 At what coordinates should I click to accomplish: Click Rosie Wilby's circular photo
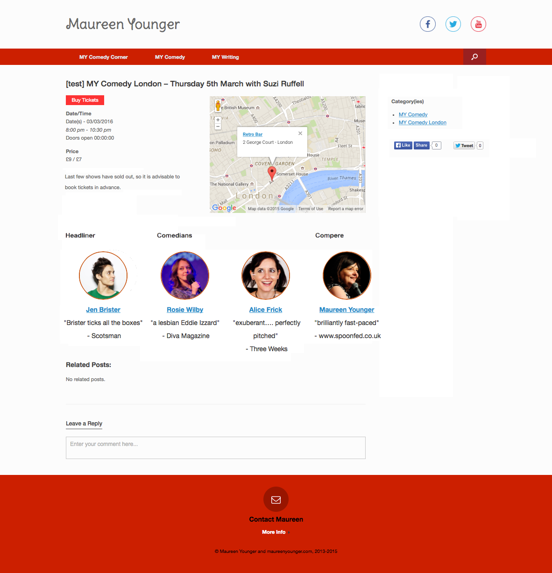pos(185,276)
